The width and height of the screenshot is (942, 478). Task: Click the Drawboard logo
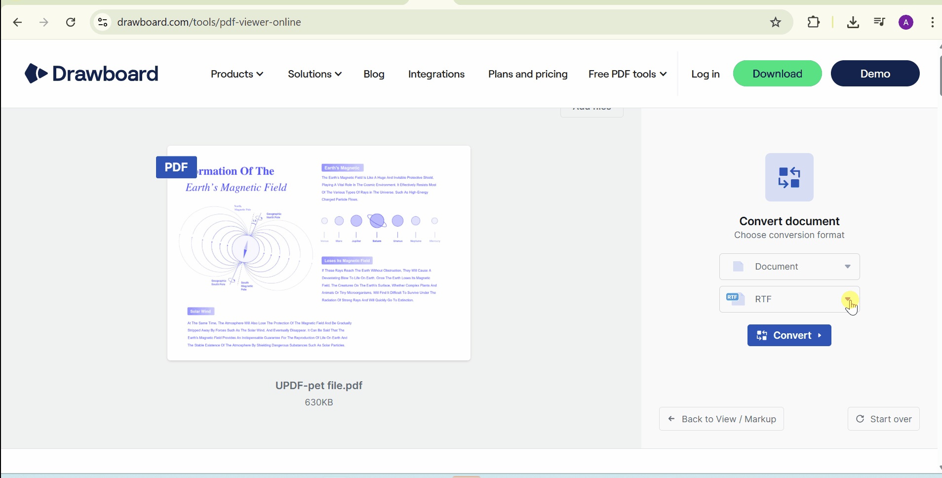91,74
